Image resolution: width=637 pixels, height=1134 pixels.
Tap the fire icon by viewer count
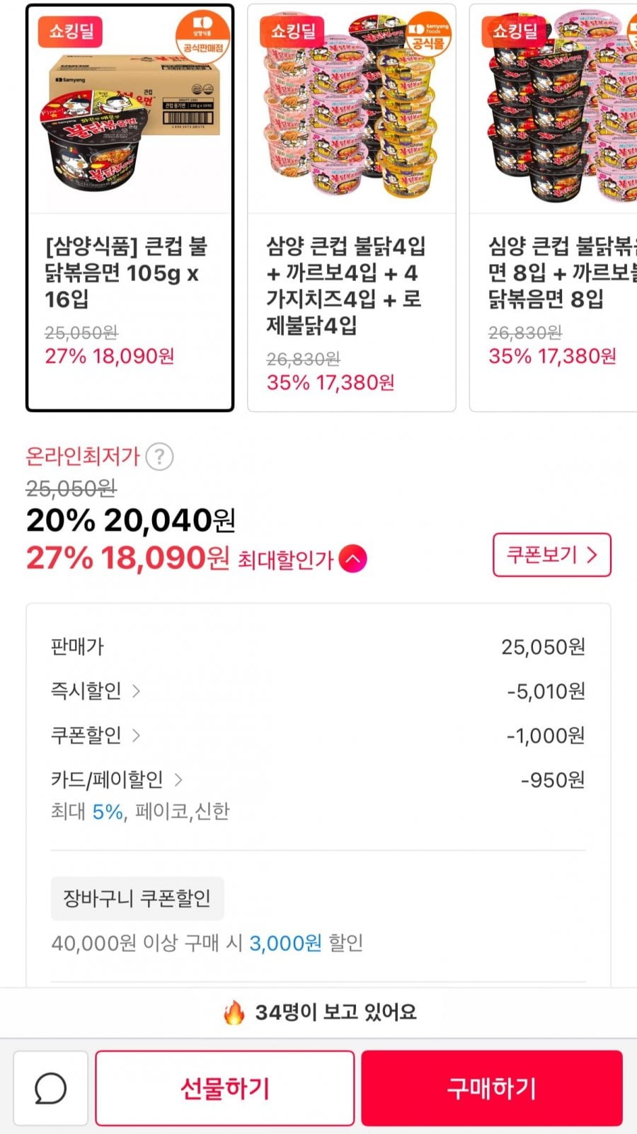pyautogui.click(x=234, y=1012)
